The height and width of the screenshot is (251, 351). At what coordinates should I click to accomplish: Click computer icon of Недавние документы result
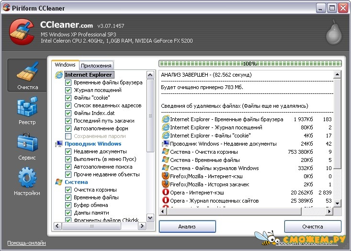[x=166, y=143]
